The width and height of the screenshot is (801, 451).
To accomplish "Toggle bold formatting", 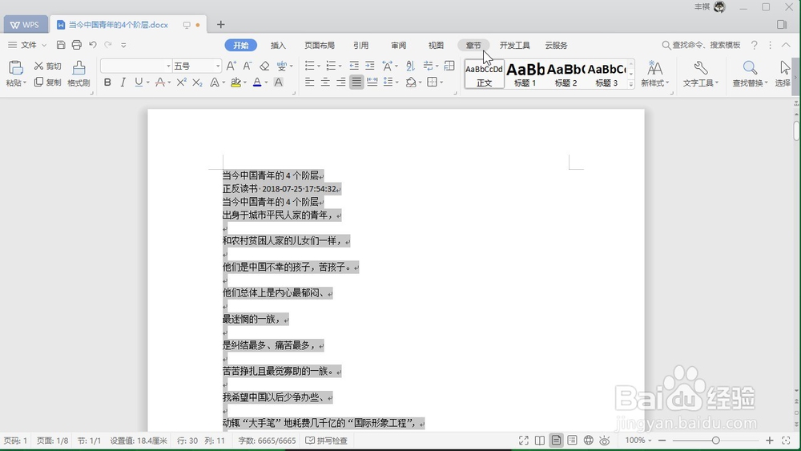I will [107, 83].
